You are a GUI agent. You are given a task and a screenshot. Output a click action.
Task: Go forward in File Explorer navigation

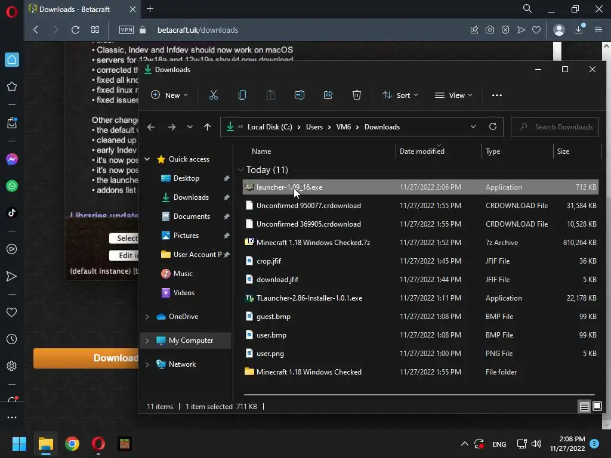pyautogui.click(x=171, y=127)
